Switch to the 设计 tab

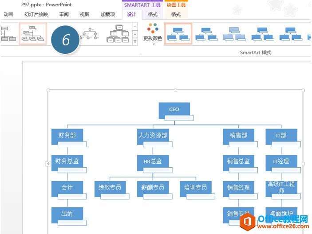coord(132,14)
